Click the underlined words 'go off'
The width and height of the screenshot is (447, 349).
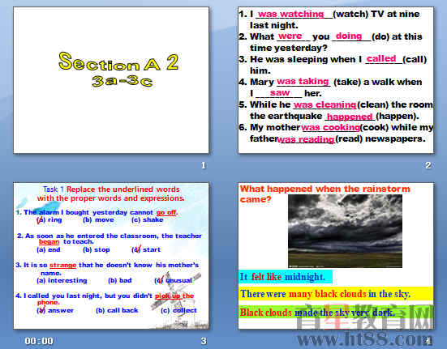[x=166, y=212]
